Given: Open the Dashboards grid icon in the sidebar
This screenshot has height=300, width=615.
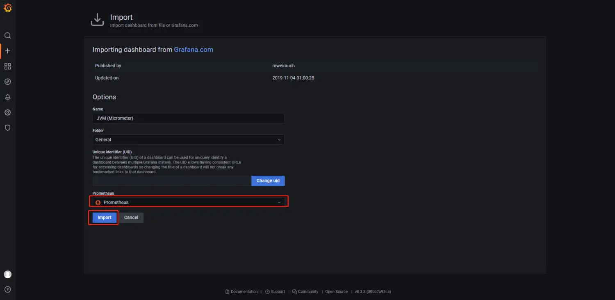Looking at the screenshot, I should [7, 66].
